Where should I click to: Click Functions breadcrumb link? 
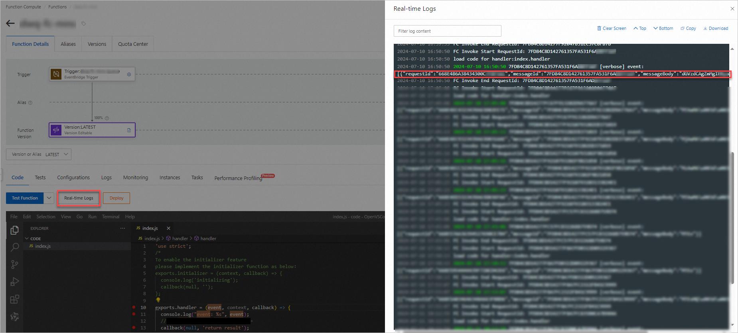coord(57,7)
